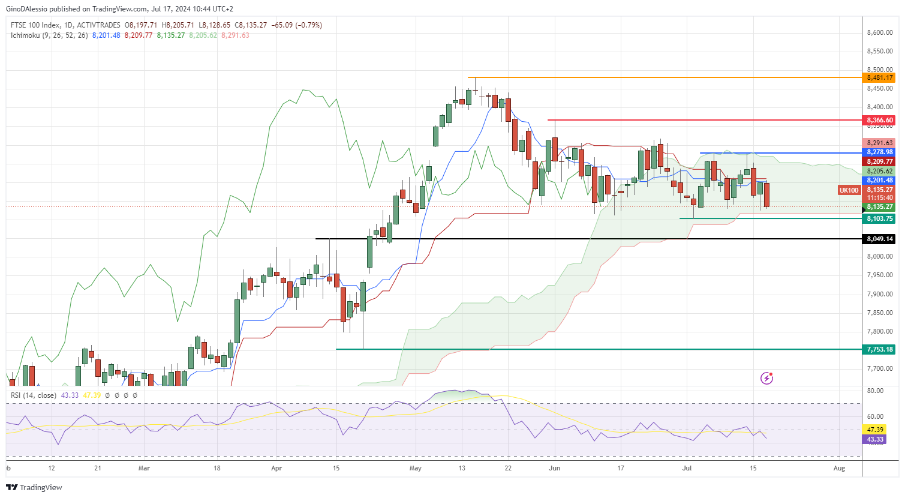The height and width of the screenshot is (498, 905).
Task: Click the teal 8,103.75 support label
Action: tap(879, 219)
